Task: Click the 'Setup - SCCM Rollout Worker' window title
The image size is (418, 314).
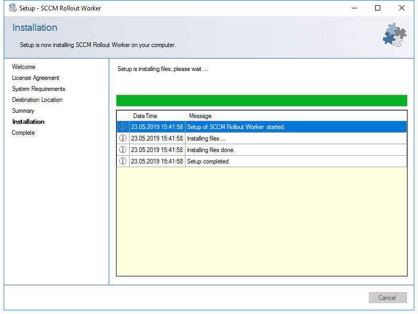Action: 60,8
